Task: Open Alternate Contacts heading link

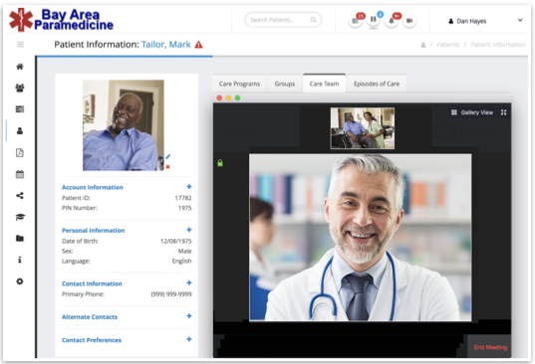Action: 90,317
